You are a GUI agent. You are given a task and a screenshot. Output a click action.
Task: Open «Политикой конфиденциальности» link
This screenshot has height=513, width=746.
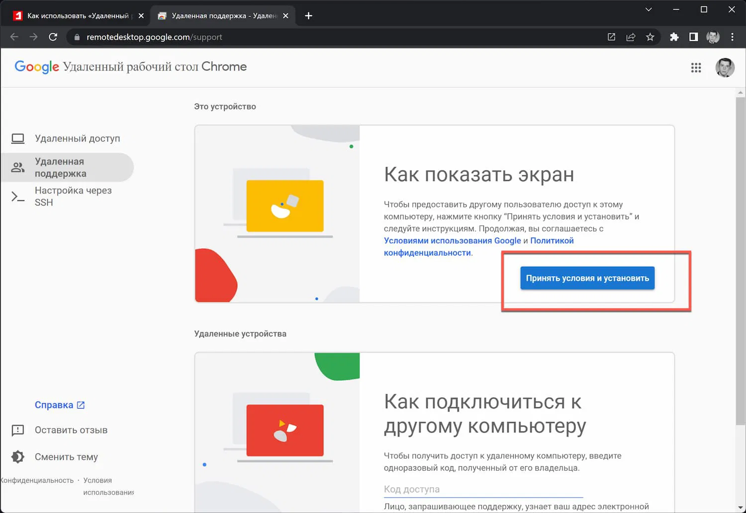[479, 247]
